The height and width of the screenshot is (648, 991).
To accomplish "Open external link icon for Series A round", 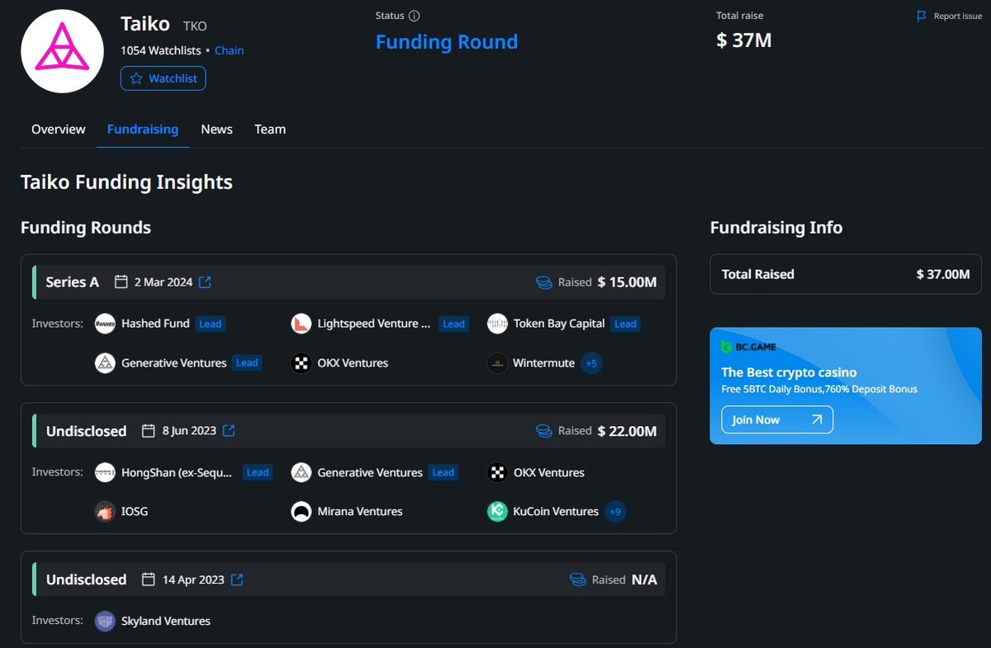I will coord(206,282).
